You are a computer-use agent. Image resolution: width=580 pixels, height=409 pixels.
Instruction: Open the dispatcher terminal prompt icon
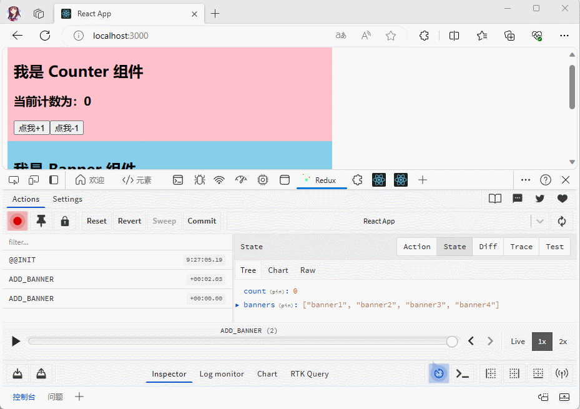pyautogui.click(x=462, y=373)
